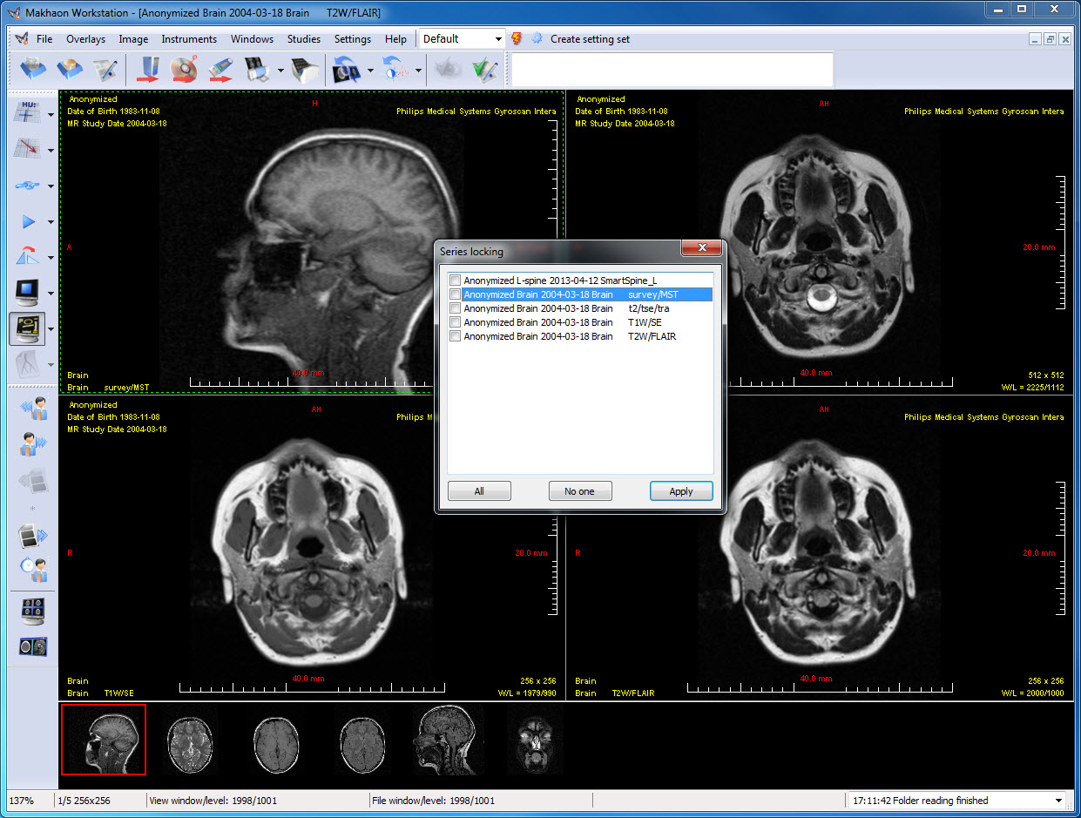Expand the film printer dropdown arrow
Screen dimensions: 1081x818
coord(280,70)
